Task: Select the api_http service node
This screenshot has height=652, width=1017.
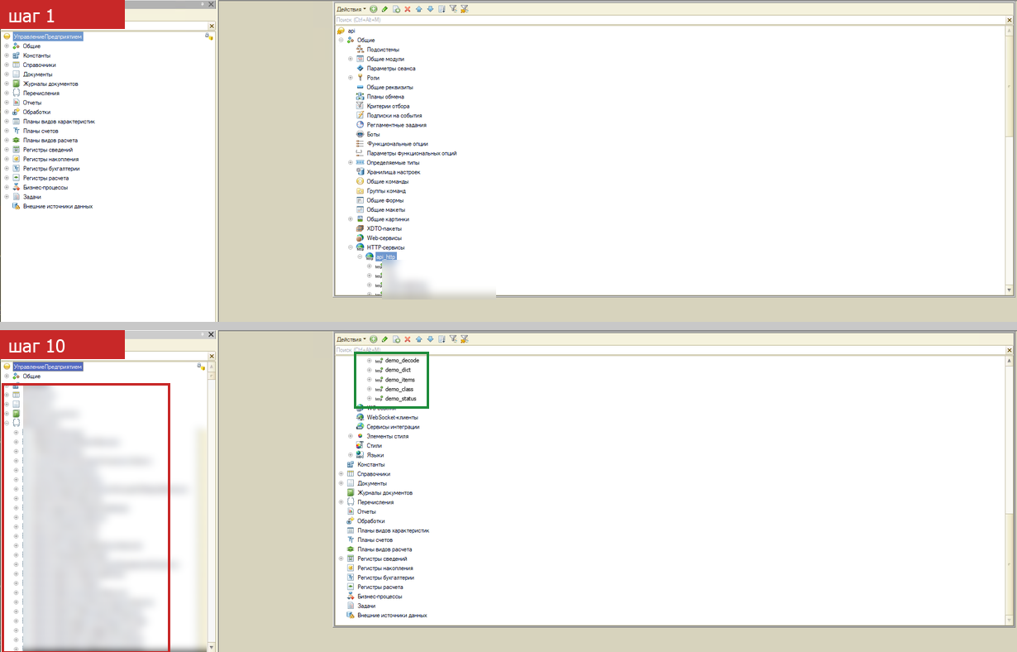Action: pyautogui.click(x=386, y=256)
